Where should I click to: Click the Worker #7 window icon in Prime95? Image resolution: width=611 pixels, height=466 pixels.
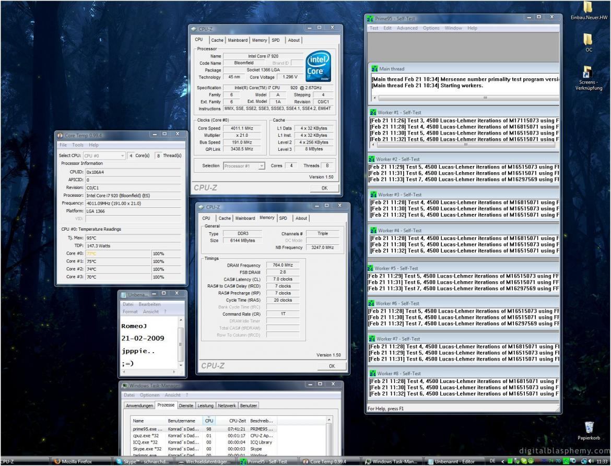372,339
